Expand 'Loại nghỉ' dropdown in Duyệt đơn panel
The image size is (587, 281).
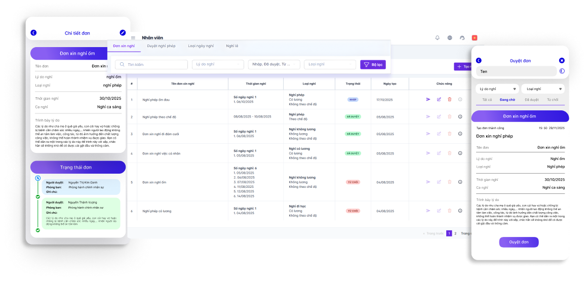click(541, 89)
